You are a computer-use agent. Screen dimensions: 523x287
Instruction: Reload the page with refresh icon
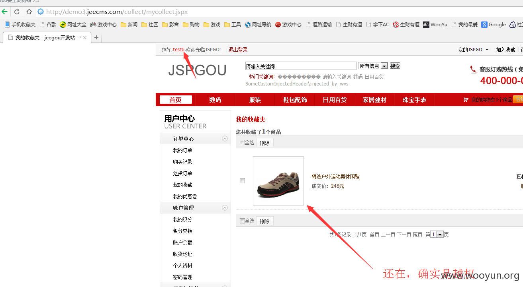[x=17, y=12]
